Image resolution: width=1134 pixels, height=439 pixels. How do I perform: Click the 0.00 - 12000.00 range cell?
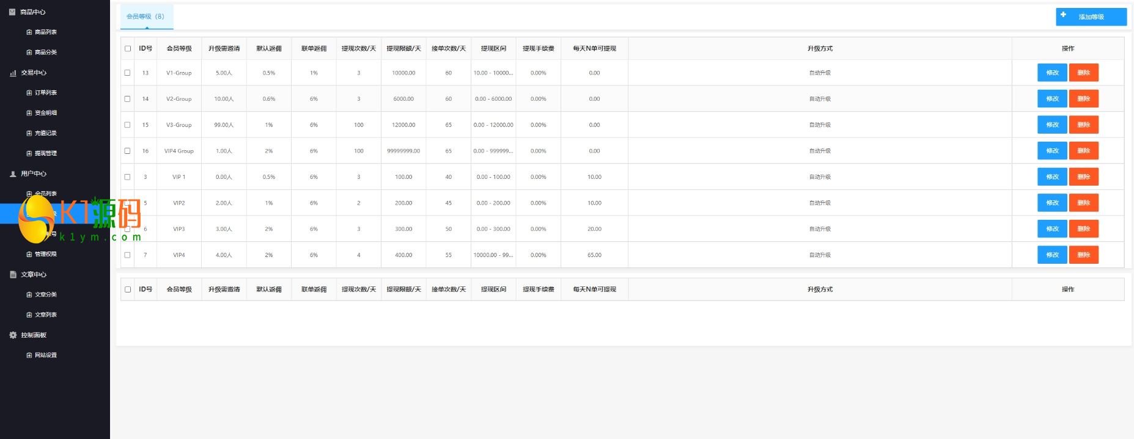tap(493, 125)
